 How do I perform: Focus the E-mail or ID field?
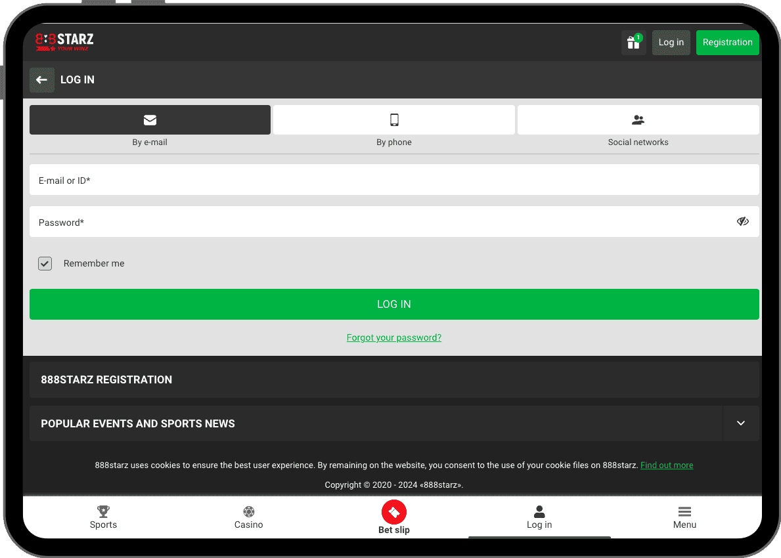[394, 180]
